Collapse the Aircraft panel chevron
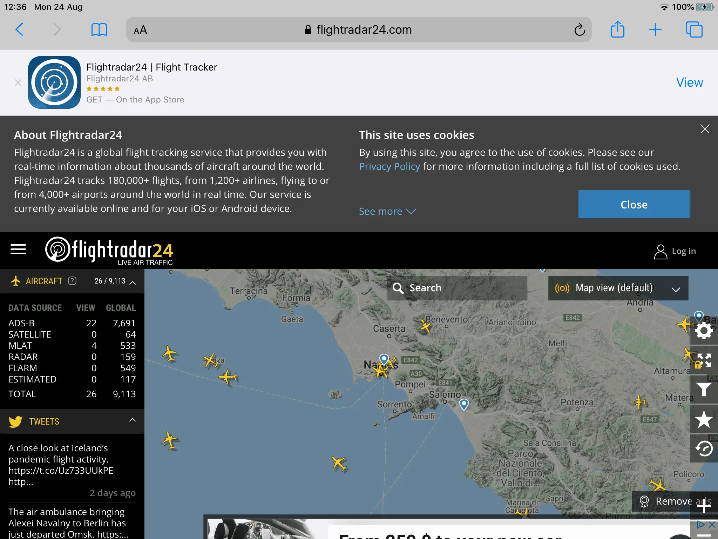This screenshot has height=539, width=718. pyautogui.click(x=133, y=282)
